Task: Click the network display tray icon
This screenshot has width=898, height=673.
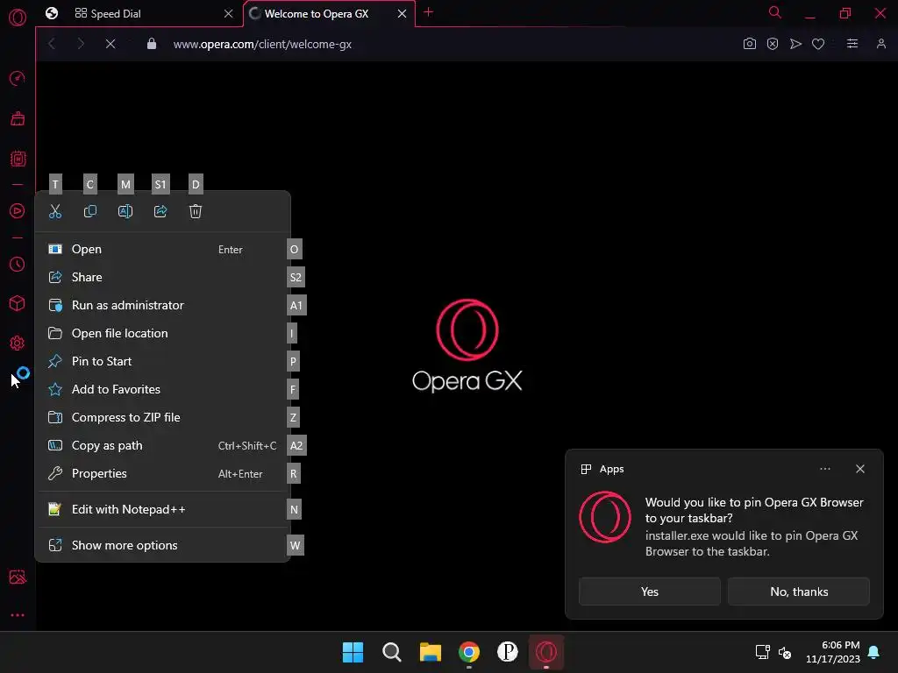Action: pyautogui.click(x=762, y=652)
